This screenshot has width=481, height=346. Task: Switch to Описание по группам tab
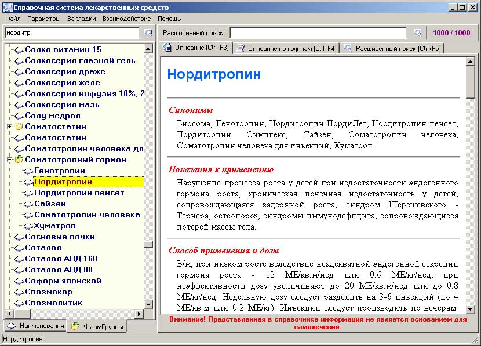click(x=286, y=48)
